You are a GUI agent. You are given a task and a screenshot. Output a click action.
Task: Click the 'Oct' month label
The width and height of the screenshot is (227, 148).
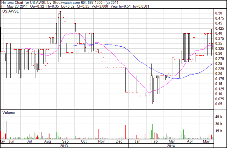tap(84, 141)
